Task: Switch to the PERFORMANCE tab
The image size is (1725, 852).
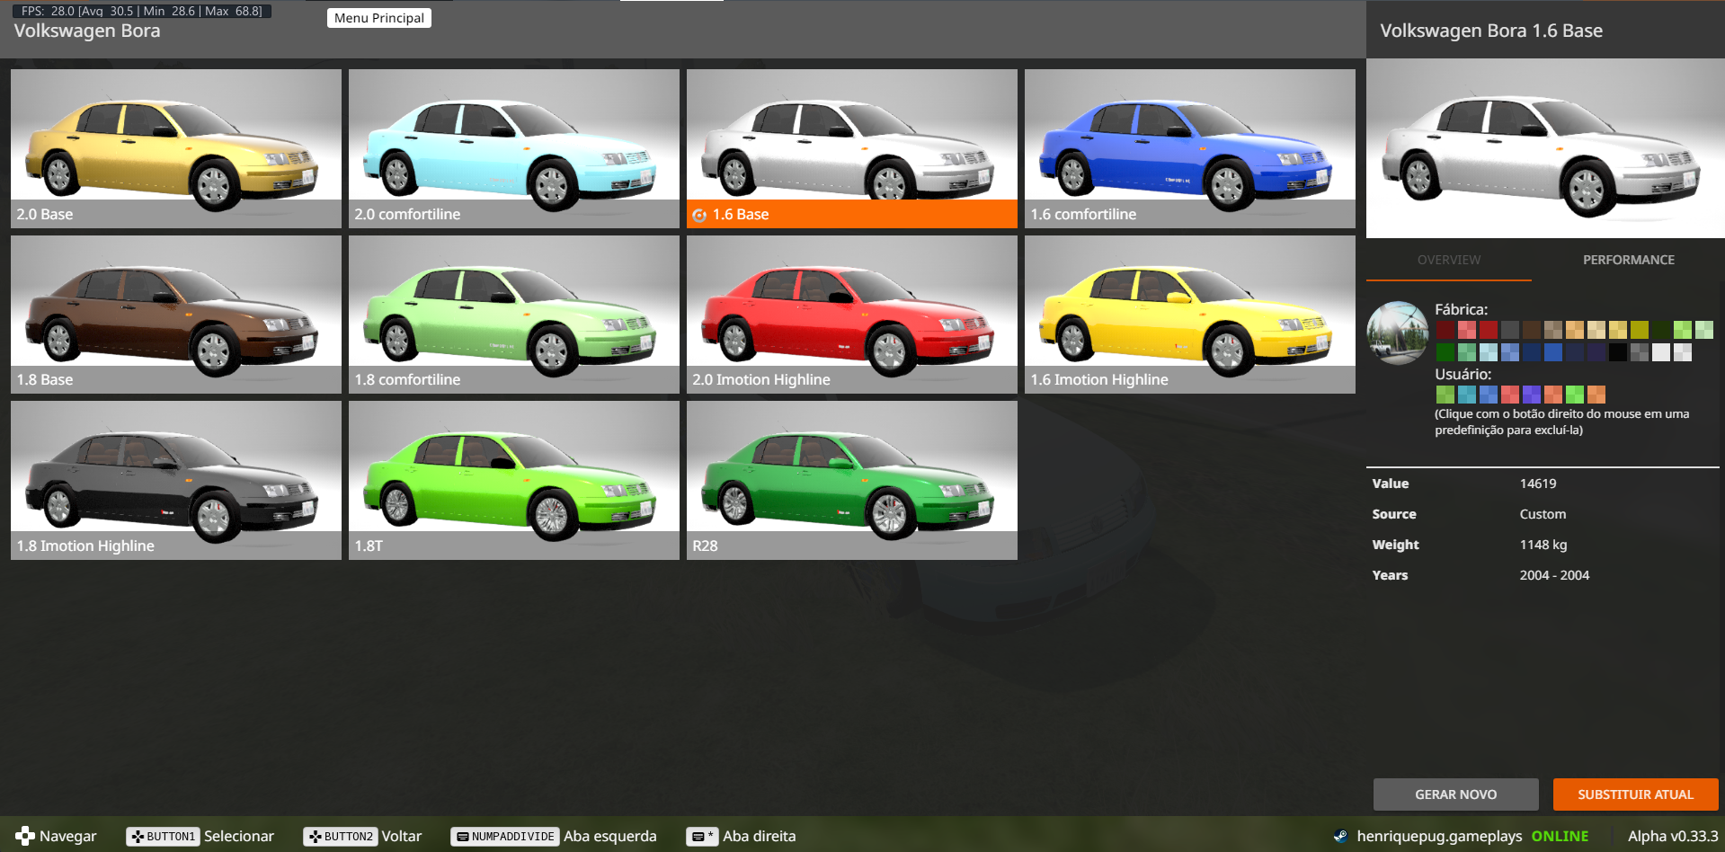Action: 1629,260
